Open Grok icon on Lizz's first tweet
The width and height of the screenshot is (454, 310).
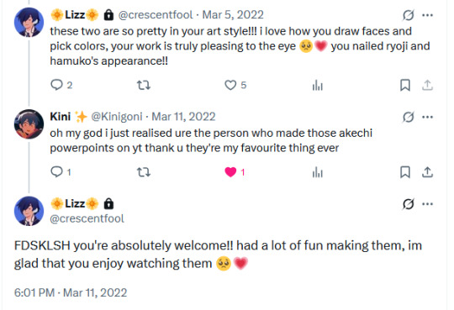409,15
